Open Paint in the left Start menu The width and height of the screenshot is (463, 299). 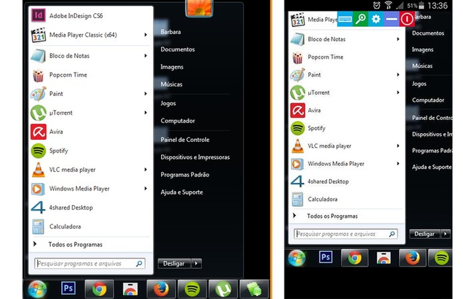coord(91,94)
